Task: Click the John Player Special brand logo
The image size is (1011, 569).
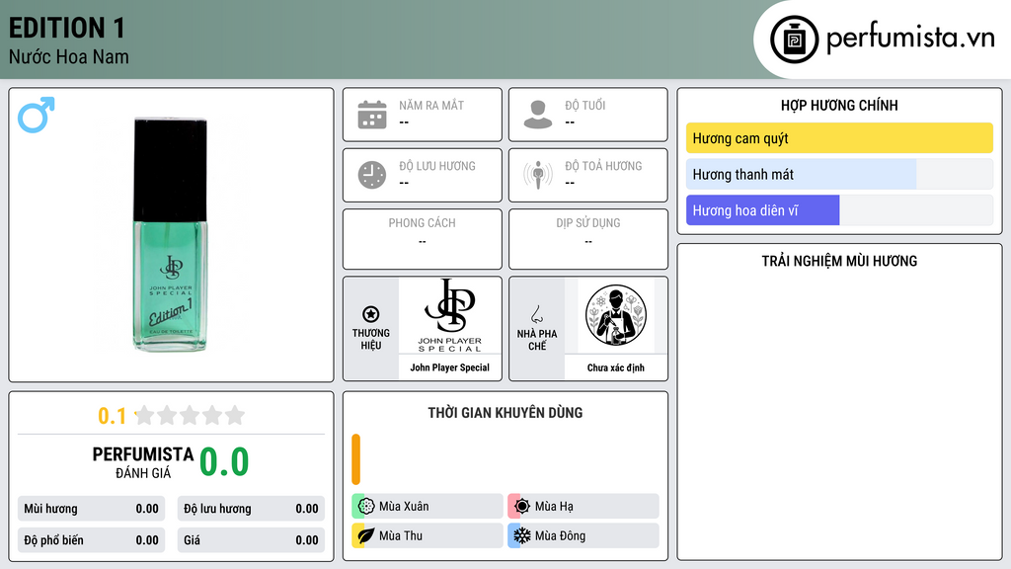Action: (x=450, y=315)
